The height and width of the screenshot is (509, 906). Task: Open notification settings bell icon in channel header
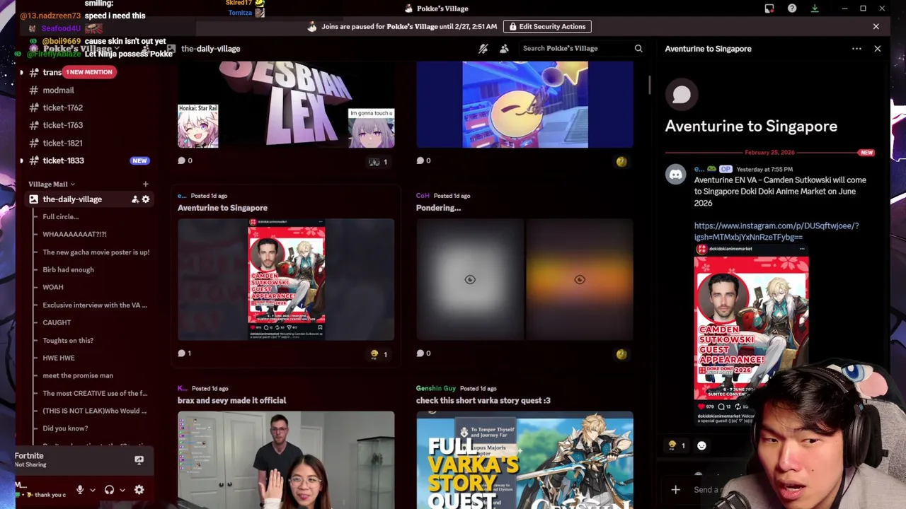click(x=483, y=49)
